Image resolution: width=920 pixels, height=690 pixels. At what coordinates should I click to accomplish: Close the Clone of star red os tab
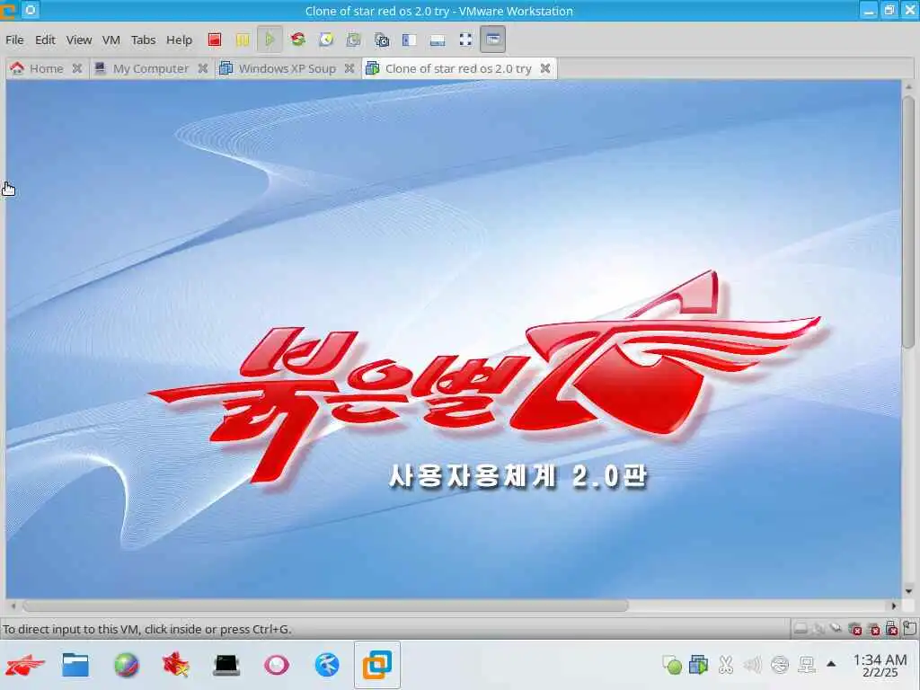click(x=545, y=68)
